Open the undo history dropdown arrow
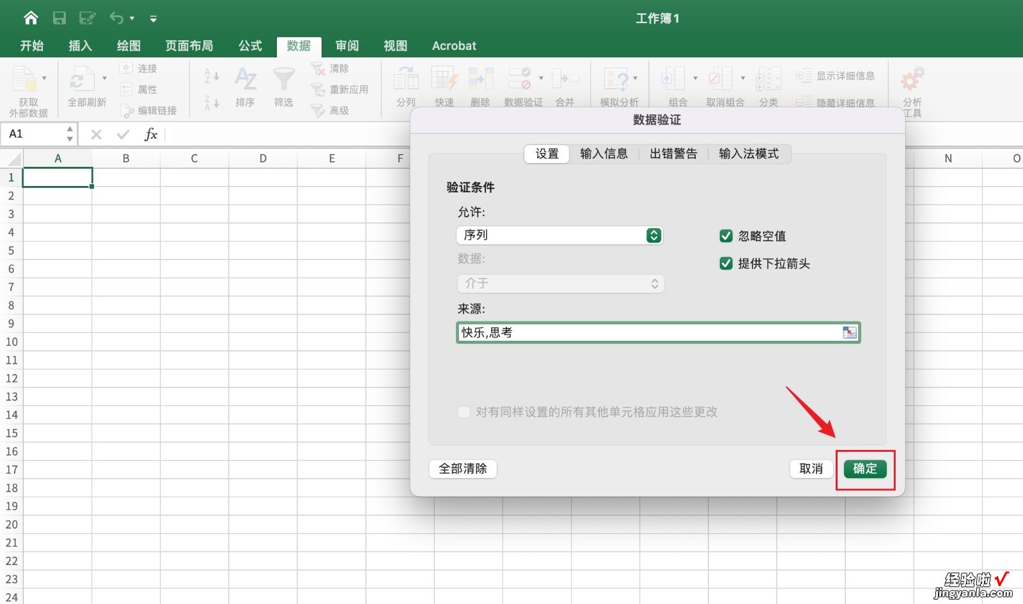The width and height of the screenshot is (1023, 604). 132,19
